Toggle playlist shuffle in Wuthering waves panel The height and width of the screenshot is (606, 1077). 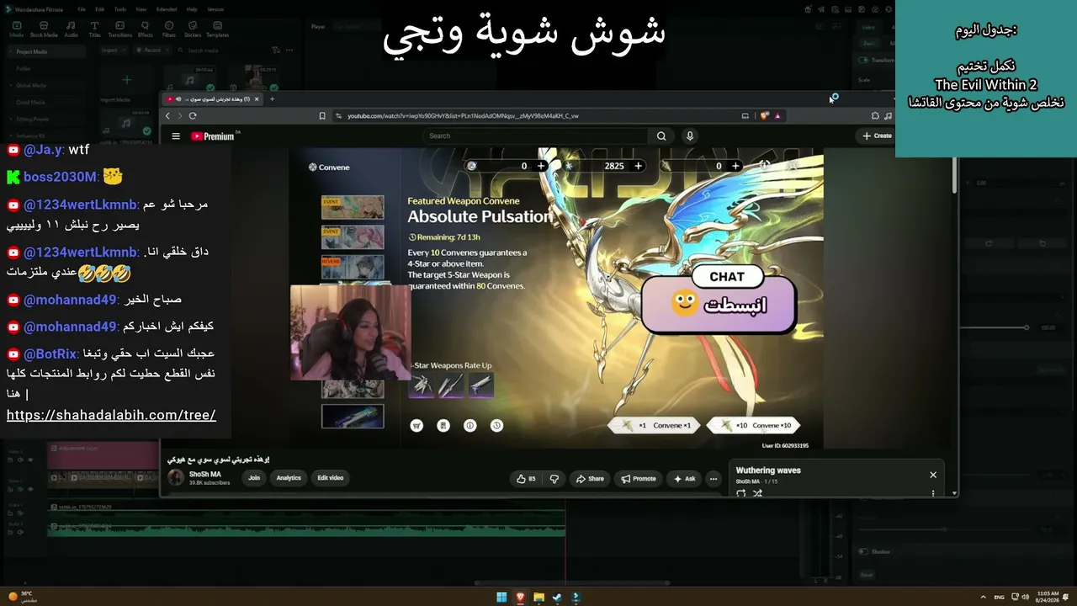757,493
